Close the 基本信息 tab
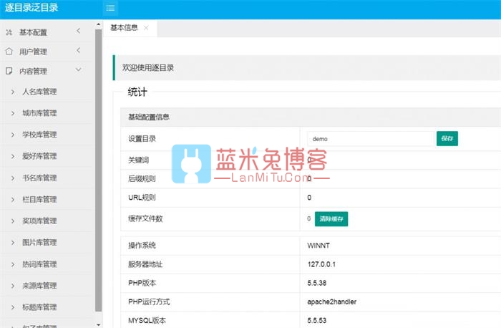The image size is (501, 328). (x=146, y=28)
